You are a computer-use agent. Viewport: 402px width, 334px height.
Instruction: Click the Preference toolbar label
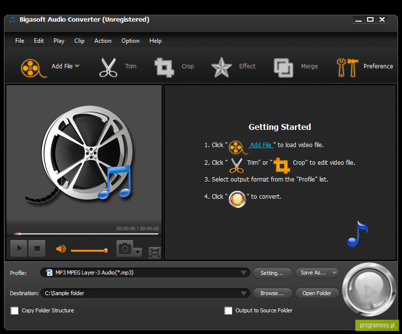[378, 66]
